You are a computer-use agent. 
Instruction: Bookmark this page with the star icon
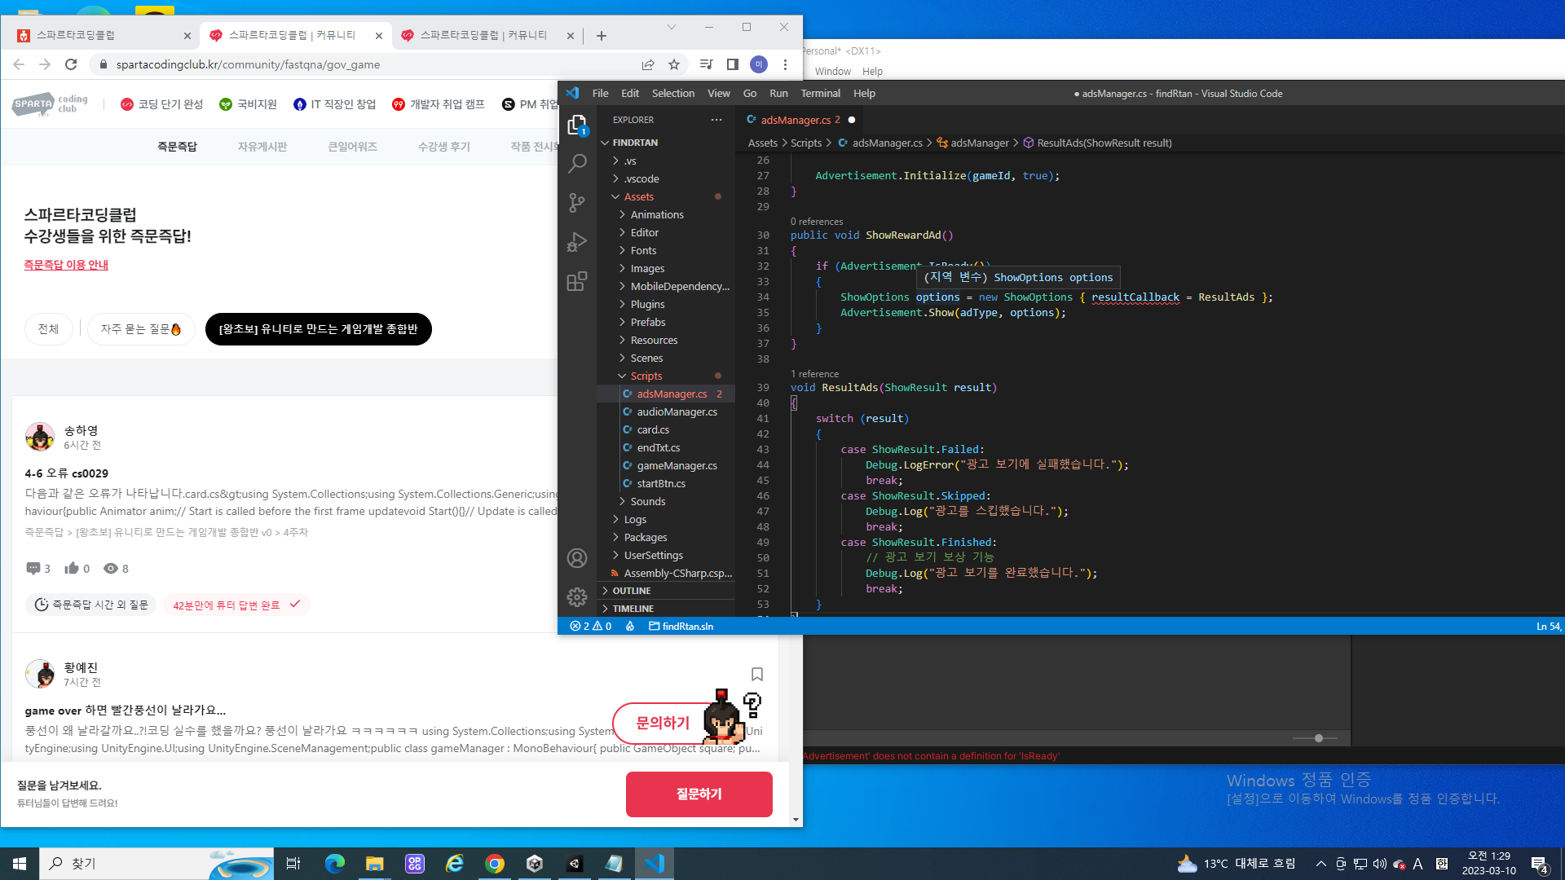[674, 64]
